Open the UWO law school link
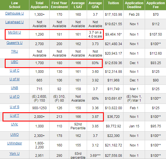Screen dimensions: 166x159 (15, 135)
